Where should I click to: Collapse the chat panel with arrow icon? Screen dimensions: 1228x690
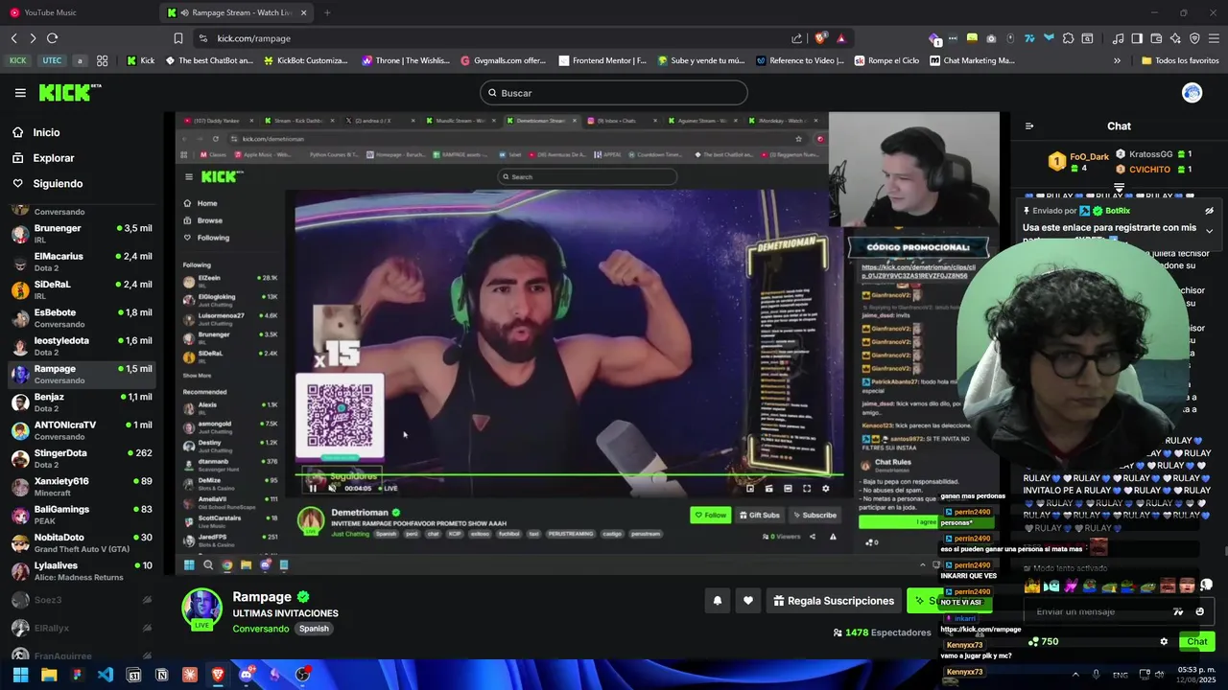coord(1029,126)
